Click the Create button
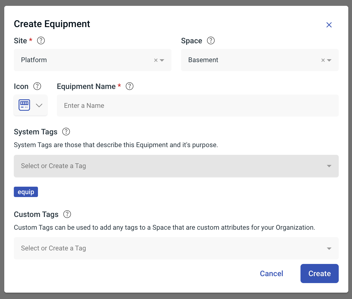Image resolution: width=352 pixels, height=299 pixels. (320, 274)
